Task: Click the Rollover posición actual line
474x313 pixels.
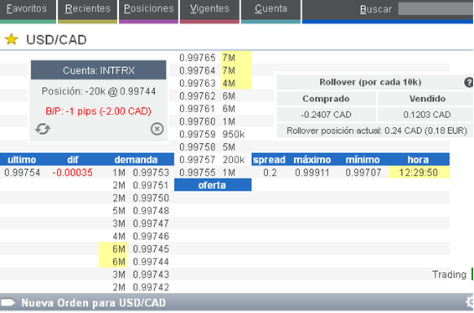Action: tap(377, 131)
